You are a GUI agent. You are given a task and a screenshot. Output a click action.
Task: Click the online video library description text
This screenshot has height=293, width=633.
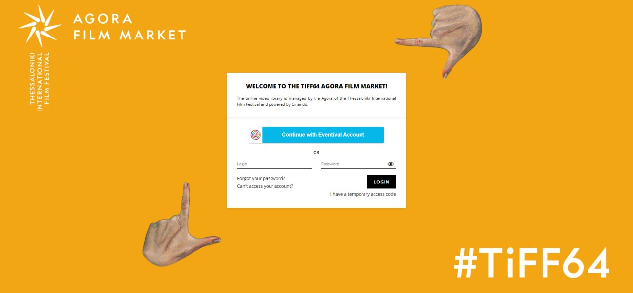[x=316, y=101]
